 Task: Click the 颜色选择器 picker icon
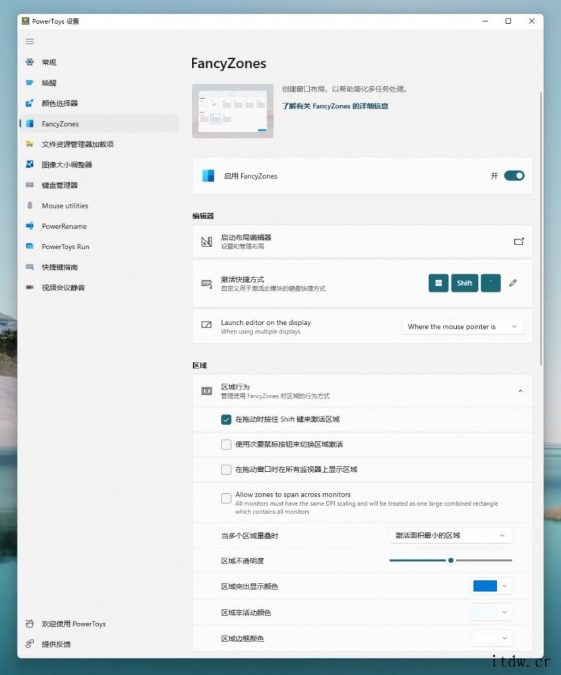click(30, 103)
